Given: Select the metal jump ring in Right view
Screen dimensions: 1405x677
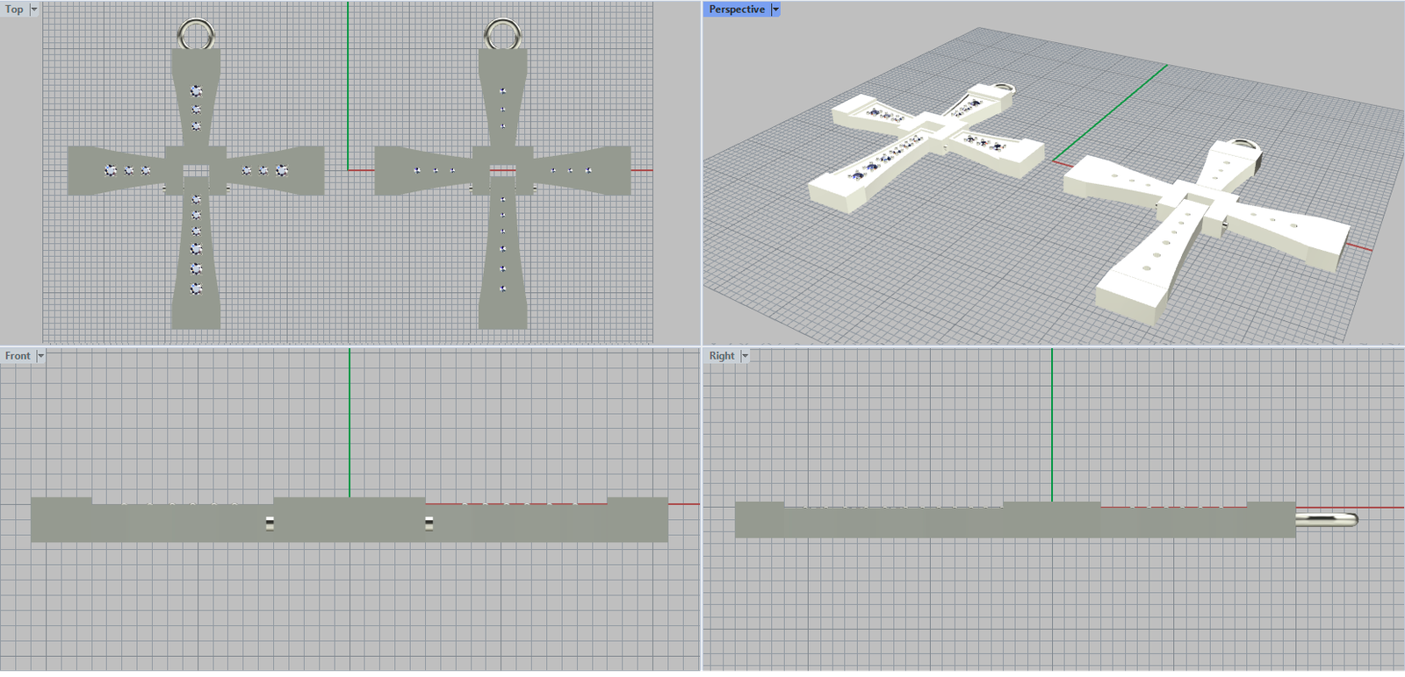Looking at the screenshot, I should click(1328, 520).
